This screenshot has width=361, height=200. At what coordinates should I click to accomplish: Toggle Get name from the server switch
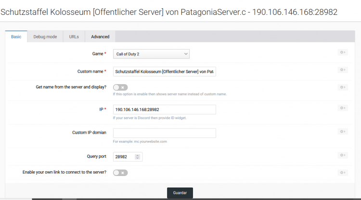click(120, 87)
